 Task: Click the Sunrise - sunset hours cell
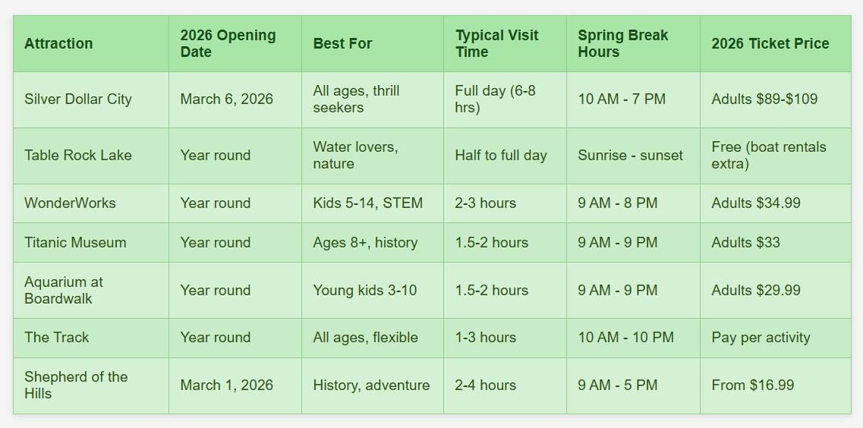tap(630, 155)
